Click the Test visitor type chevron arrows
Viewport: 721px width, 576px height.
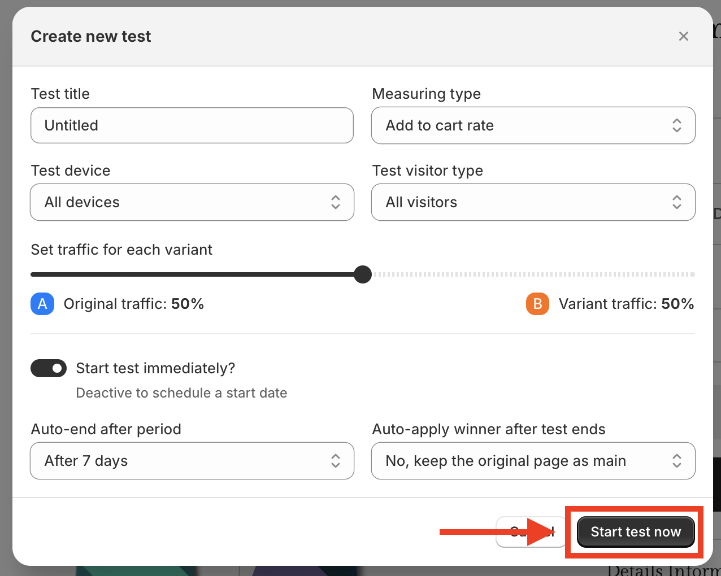(x=676, y=202)
